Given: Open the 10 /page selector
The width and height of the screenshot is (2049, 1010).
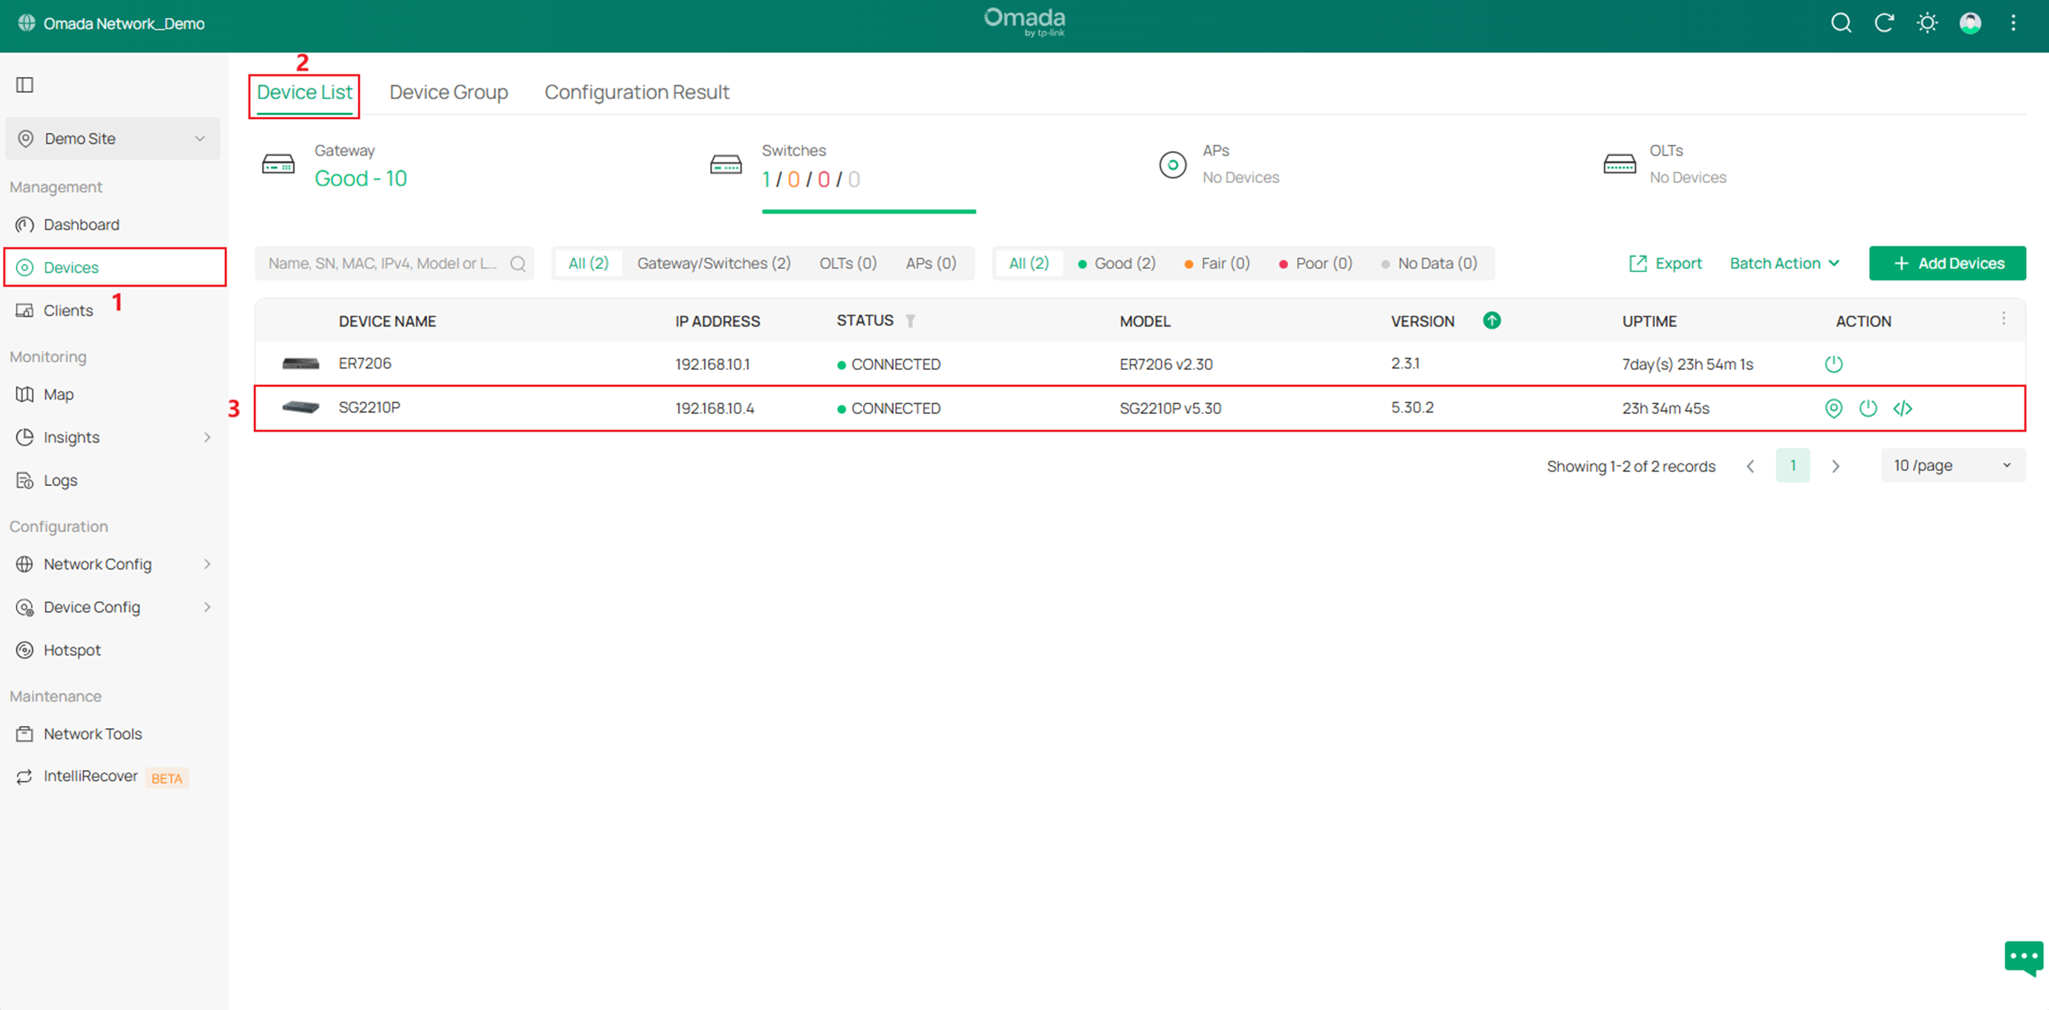Looking at the screenshot, I should (1952, 465).
